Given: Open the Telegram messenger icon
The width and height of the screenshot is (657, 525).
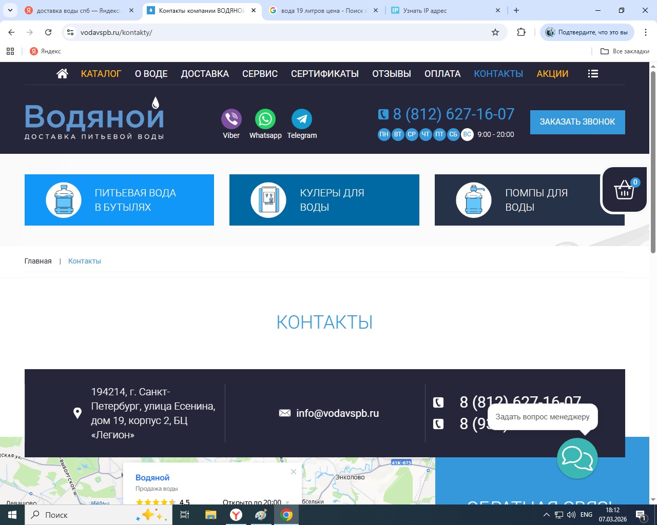Looking at the screenshot, I should coord(302,119).
